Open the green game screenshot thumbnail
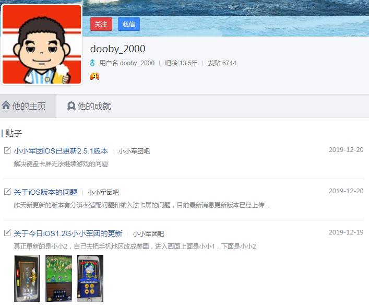Screen dimensions: 369x305 (x=58, y=278)
